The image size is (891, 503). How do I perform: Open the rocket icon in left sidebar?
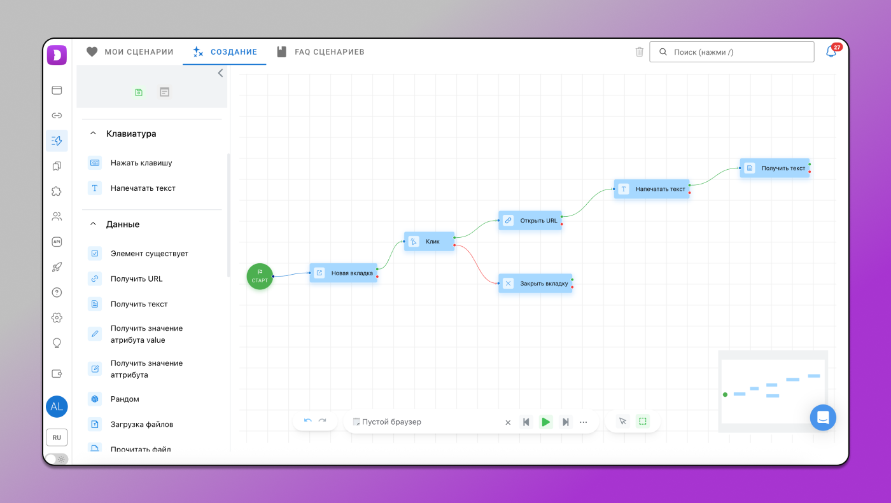(57, 267)
